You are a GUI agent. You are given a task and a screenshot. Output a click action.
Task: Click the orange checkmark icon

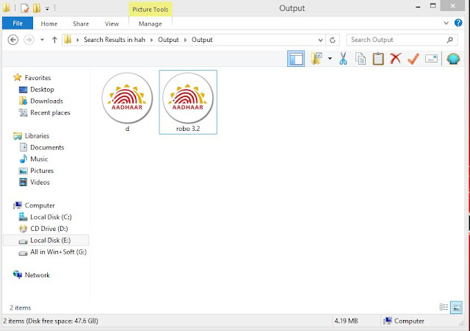pyautogui.click(x=413, y=59)
